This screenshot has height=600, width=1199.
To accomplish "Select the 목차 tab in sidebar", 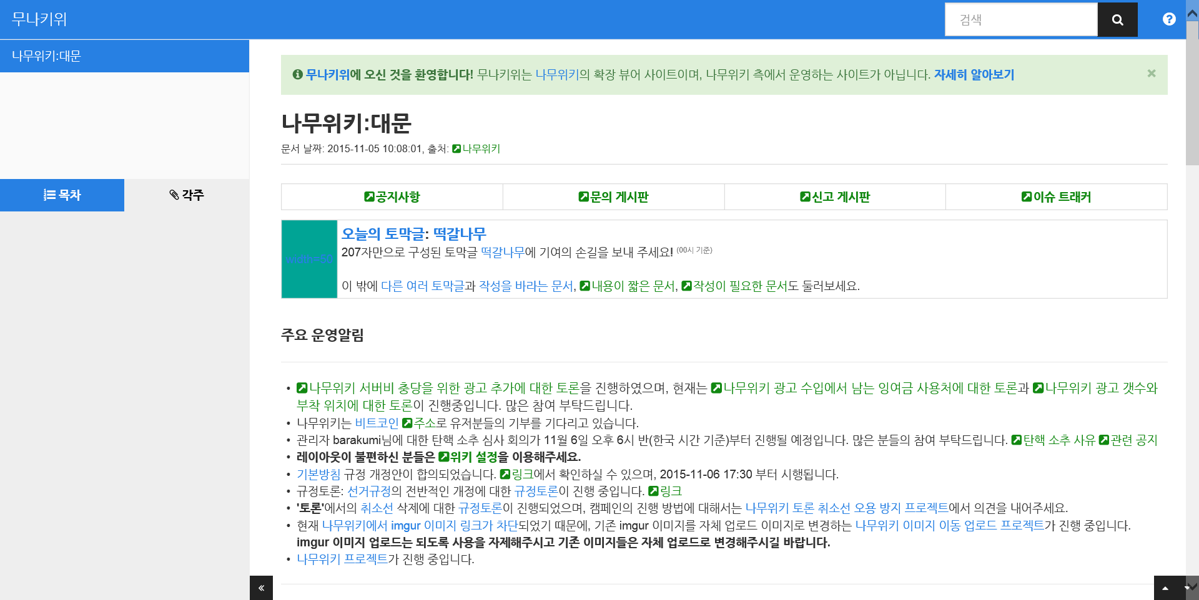I will (62, 195).
